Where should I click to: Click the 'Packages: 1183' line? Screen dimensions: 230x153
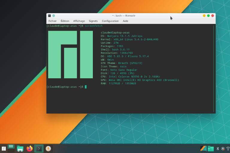[x=112, y=46]
